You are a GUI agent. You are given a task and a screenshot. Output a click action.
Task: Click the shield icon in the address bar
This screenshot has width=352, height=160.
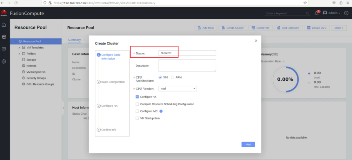[45, 3]
